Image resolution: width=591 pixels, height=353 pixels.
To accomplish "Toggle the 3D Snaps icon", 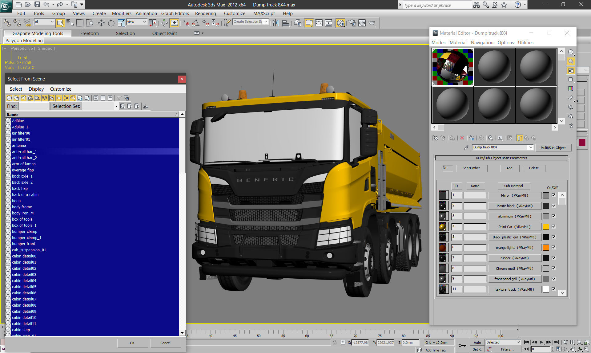I will [186, 23].
